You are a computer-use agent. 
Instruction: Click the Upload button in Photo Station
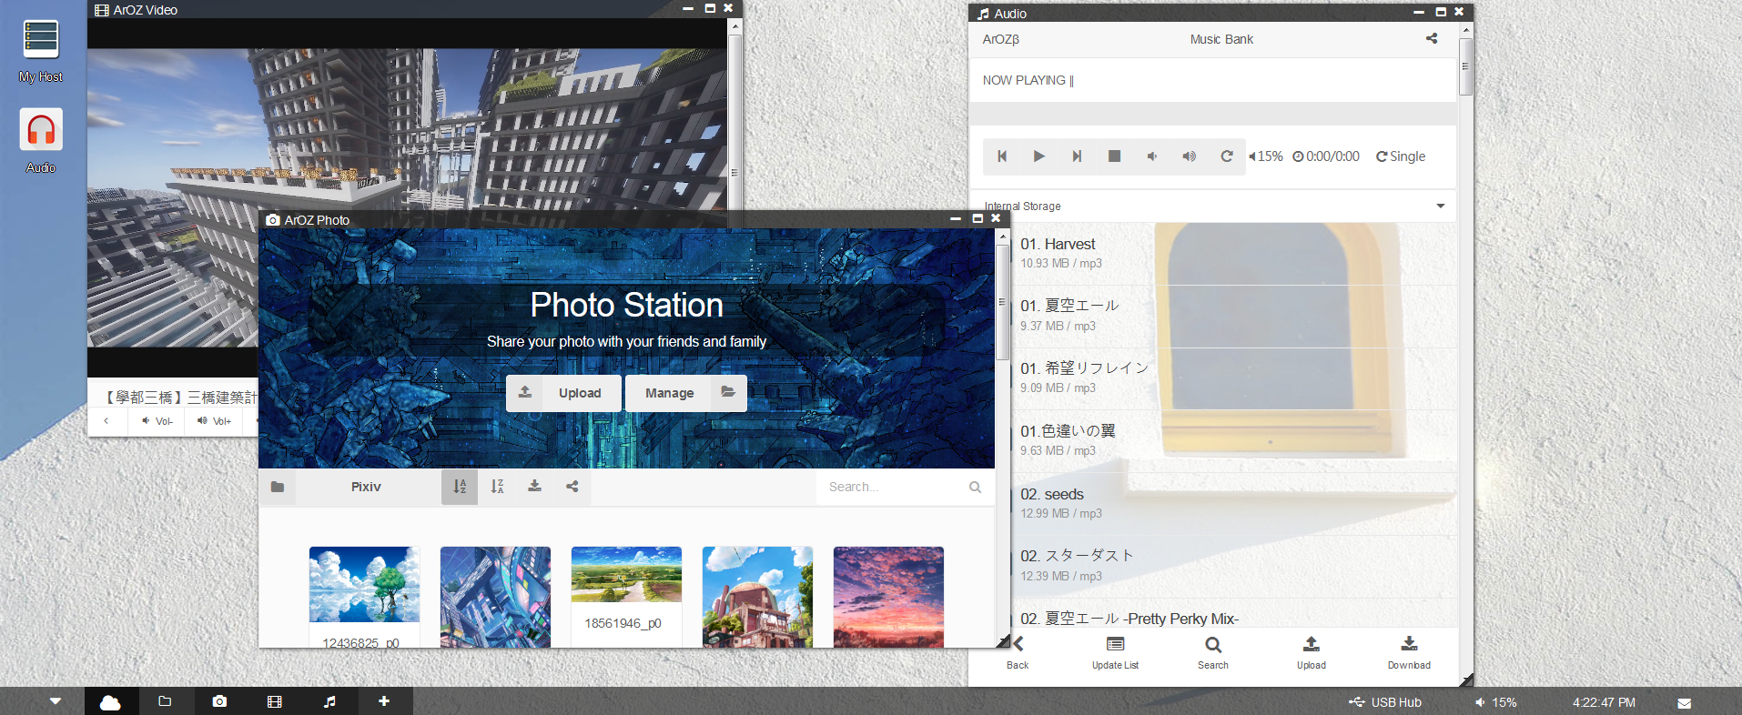click(563, 393)
